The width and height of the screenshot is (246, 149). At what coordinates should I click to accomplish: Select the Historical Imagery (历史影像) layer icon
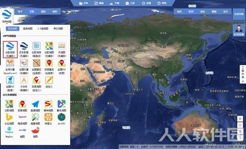point(24,46)
